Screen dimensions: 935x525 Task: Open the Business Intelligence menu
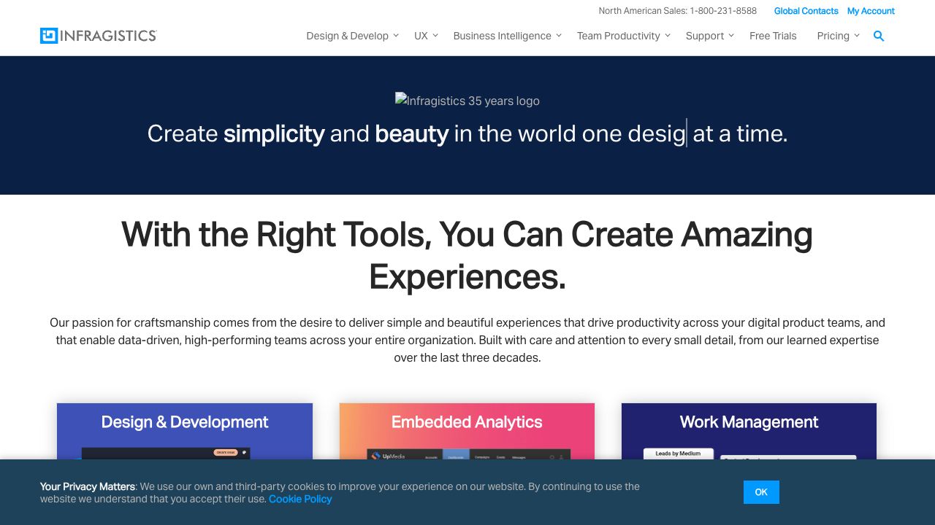(502, 36)
